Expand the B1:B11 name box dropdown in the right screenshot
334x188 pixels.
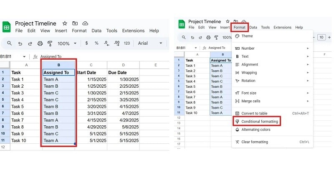click(x=195, y=48)
